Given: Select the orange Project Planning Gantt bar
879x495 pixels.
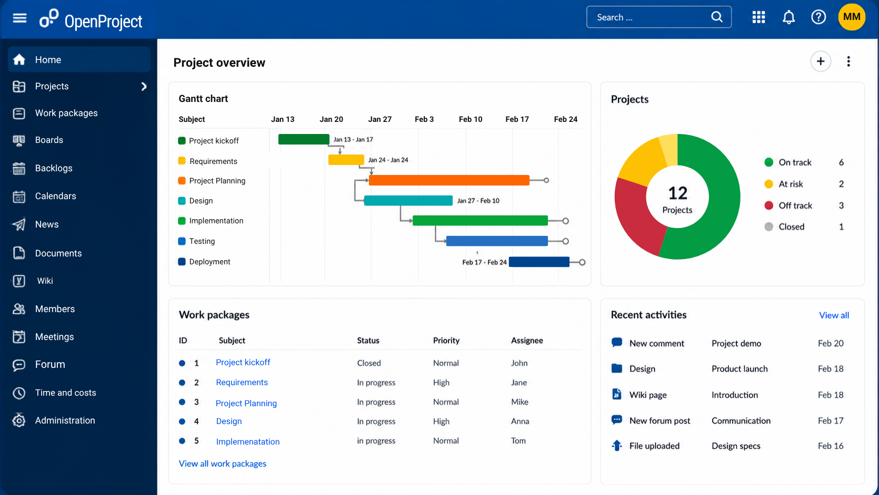Looking at the screenshot, I should [449, 180].
